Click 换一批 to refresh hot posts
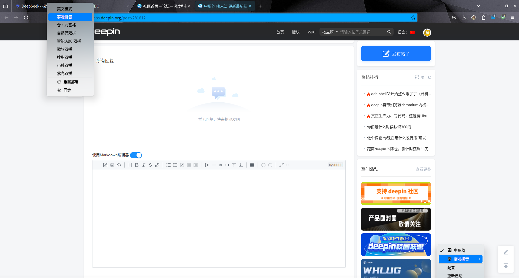519x278 pixels. pos(423,77)
